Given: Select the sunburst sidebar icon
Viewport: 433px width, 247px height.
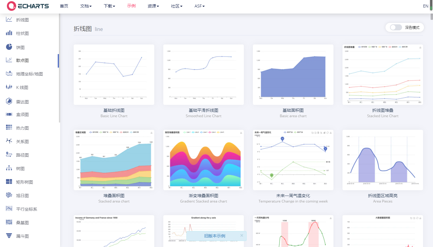Looking at the screenshot, I should tap(9, 195).
